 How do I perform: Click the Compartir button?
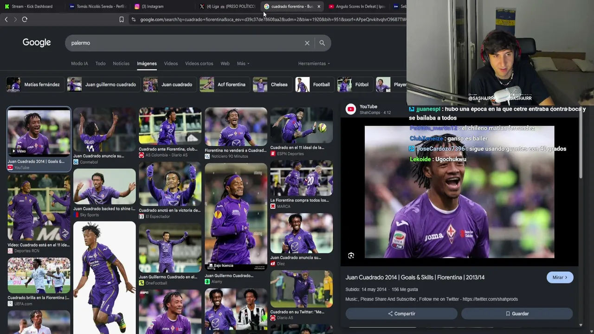click(x=401, y=314)
